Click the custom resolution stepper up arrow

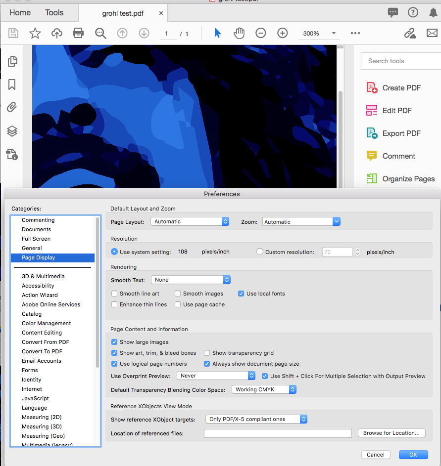pos(357,249)
